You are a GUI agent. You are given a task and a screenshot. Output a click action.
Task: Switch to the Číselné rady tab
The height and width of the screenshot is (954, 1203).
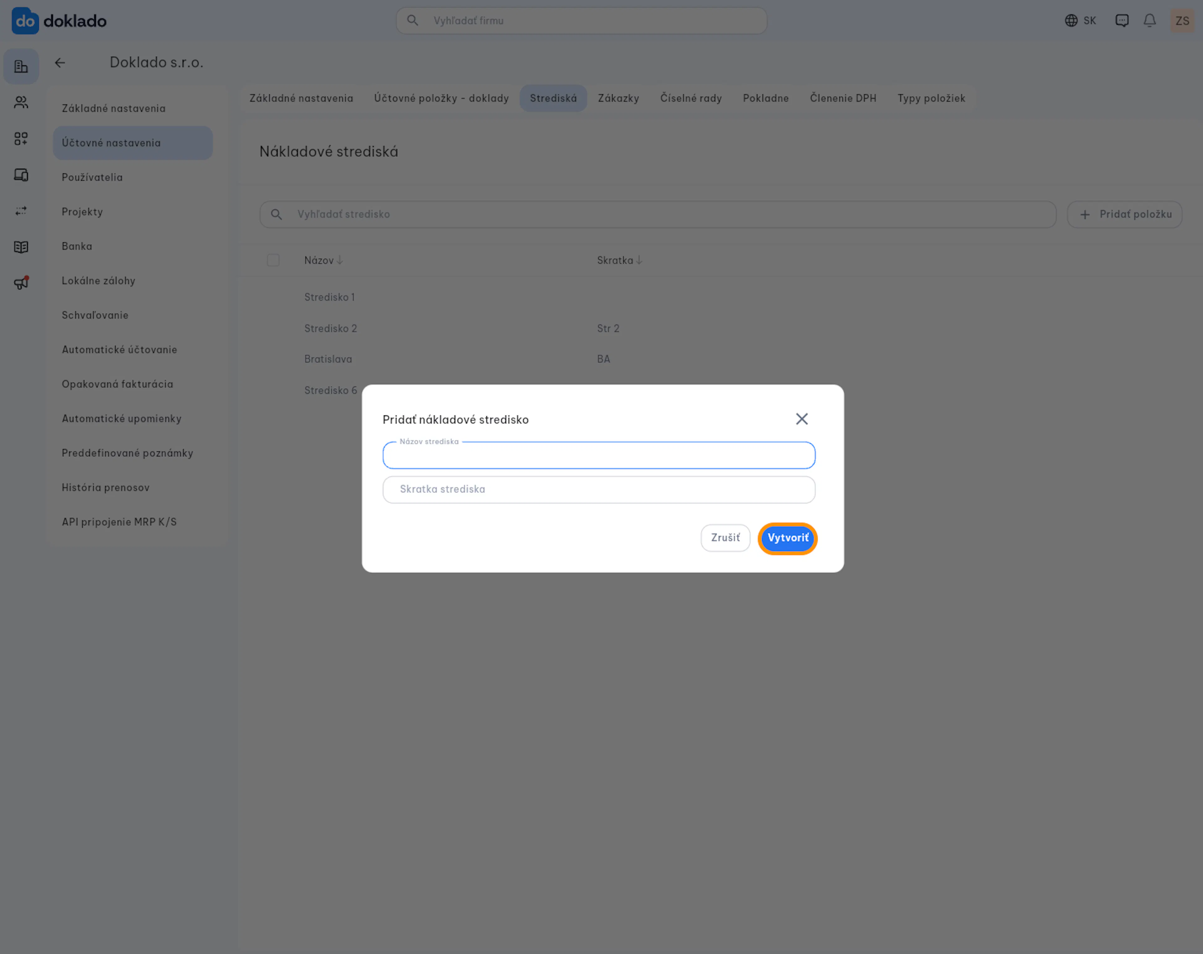click(691, 98)
